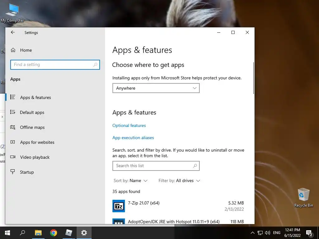The image size is (319, 239).
Task: Open Google Chrome from the taskbar
Action: click(54, 233)
